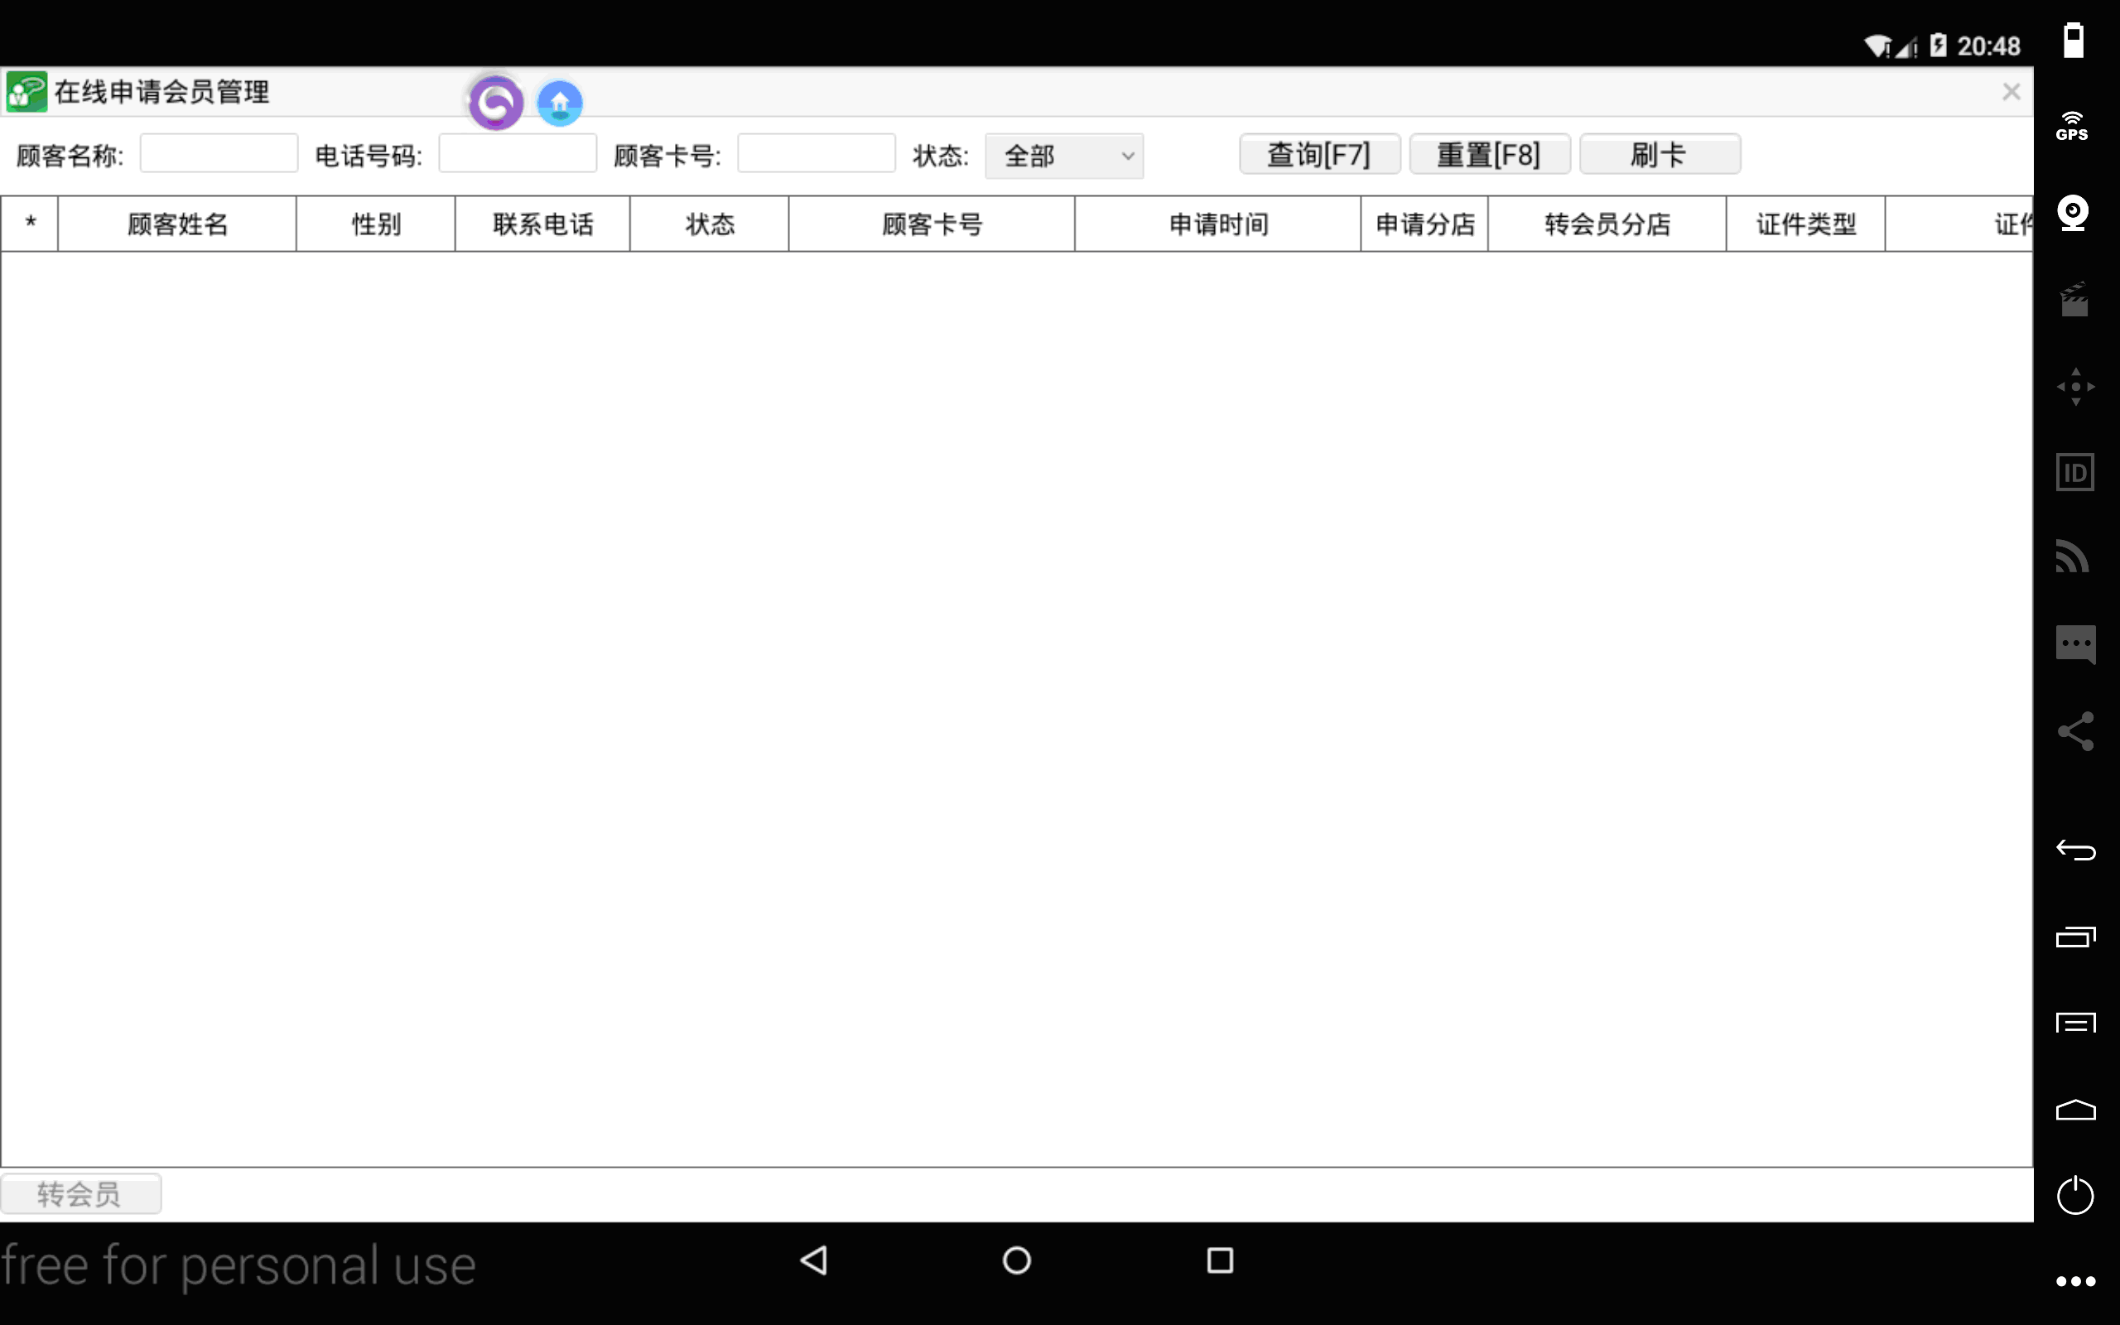
Task: Click the 转会员 button
Action: pyautogui.click(x=80, y=1193)
